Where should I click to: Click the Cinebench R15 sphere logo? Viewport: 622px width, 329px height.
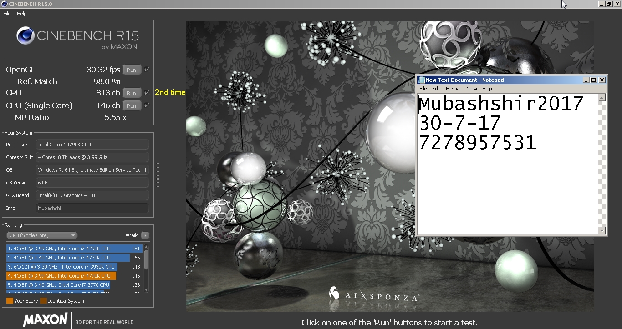click(25, 36)
